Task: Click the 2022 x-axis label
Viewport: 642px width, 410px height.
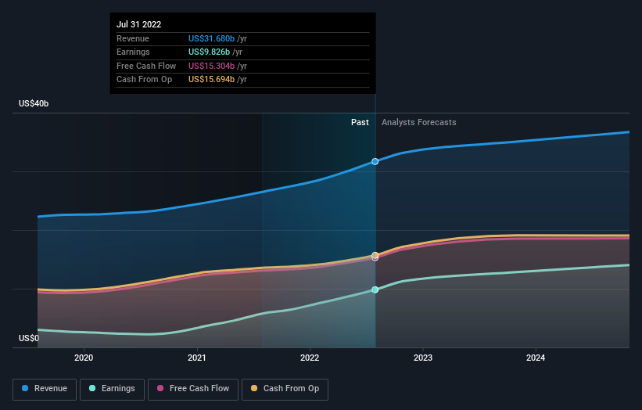Action: 310,358
